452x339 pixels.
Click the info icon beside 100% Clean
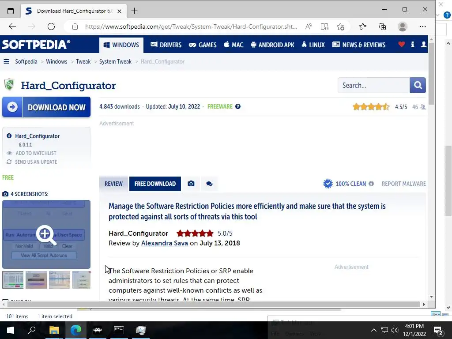371,184
